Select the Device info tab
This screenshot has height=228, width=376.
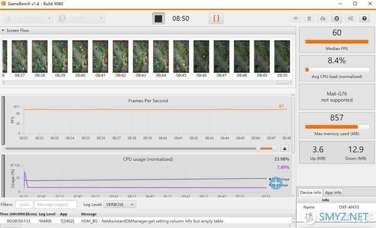pyautogui.click(x=310, y=192)
